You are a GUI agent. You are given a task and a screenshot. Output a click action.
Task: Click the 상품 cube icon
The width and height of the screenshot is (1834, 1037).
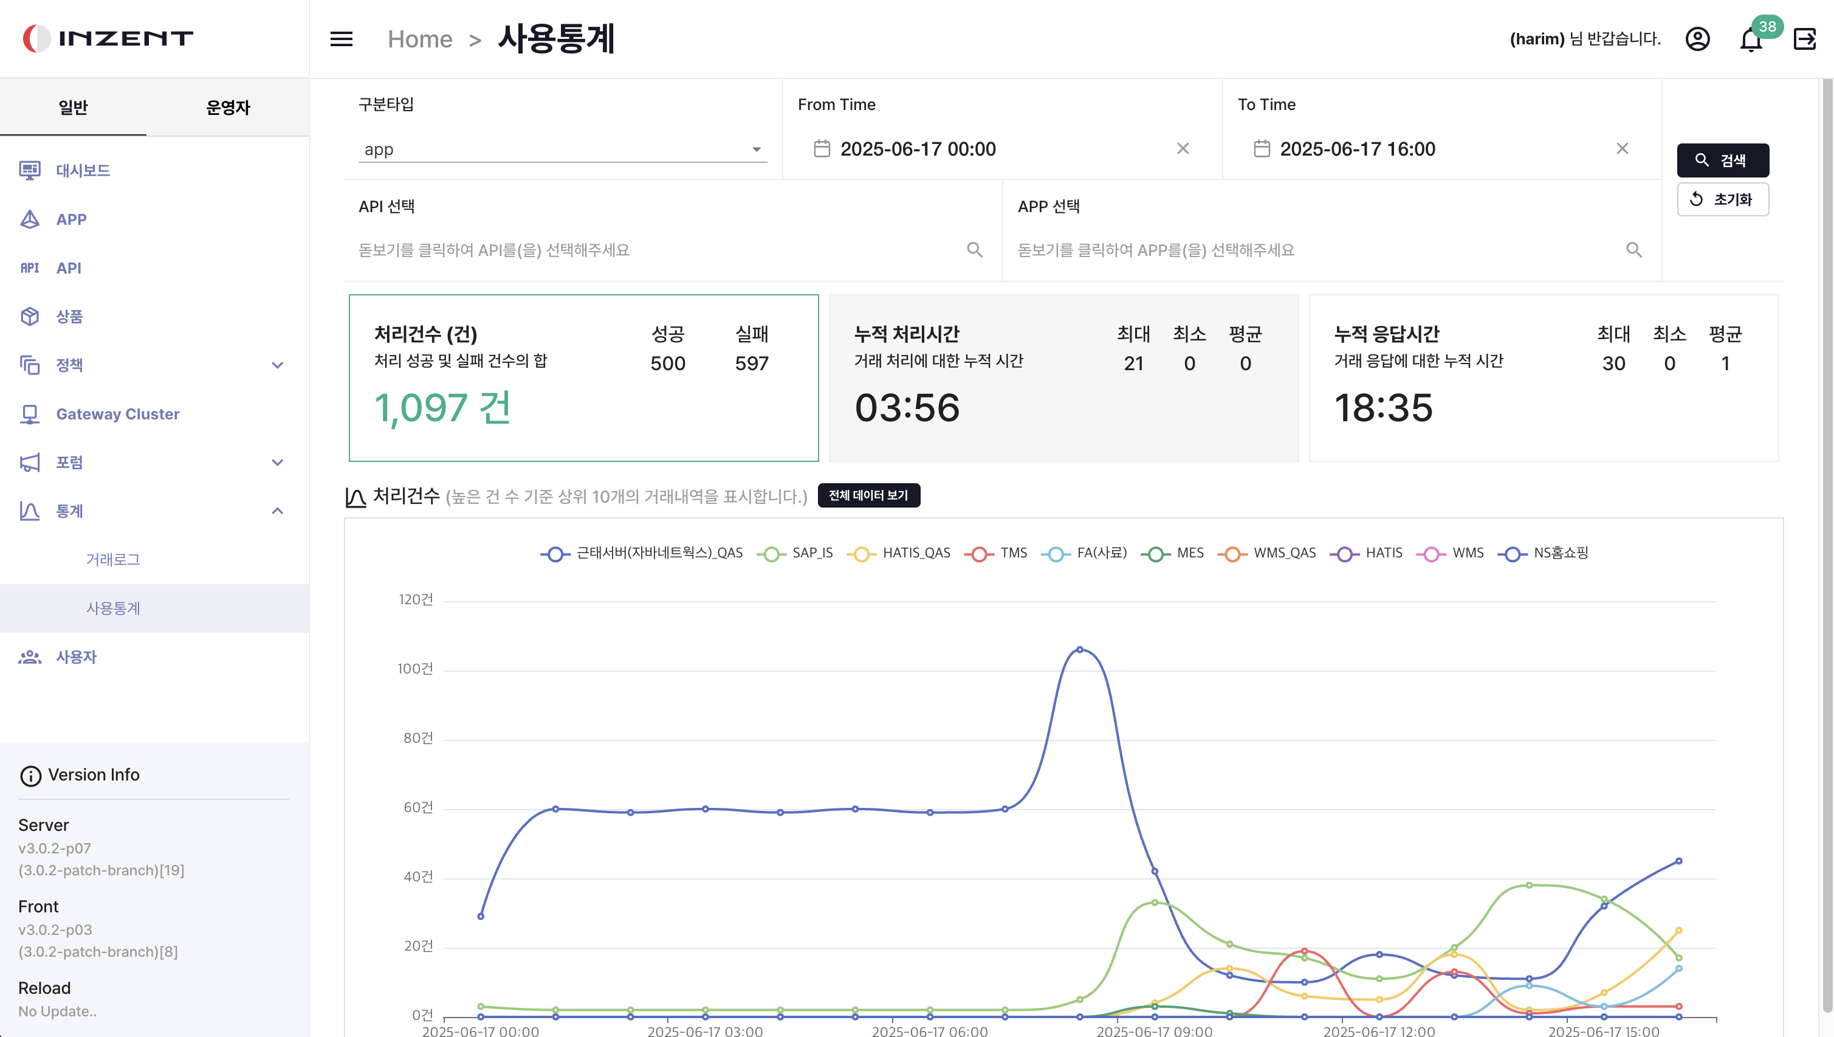(x=29, y=316)
